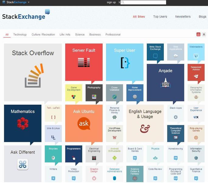Image resolution: width=208 pixels, height=183 pixels.
Task: Switch to list view of sites
Action: (x=204, y=34)
